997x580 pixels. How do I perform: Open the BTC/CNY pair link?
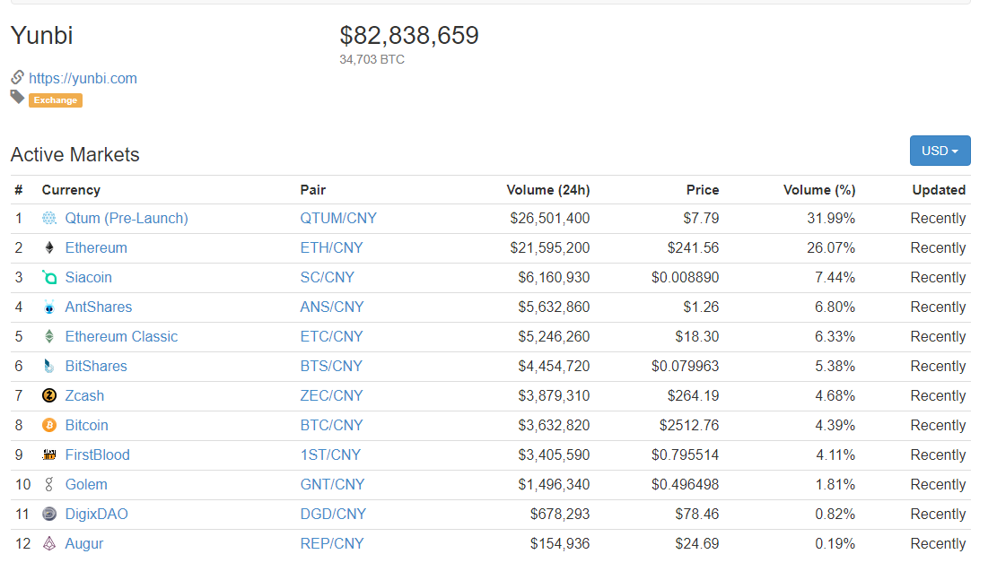[x=331, y=425]
